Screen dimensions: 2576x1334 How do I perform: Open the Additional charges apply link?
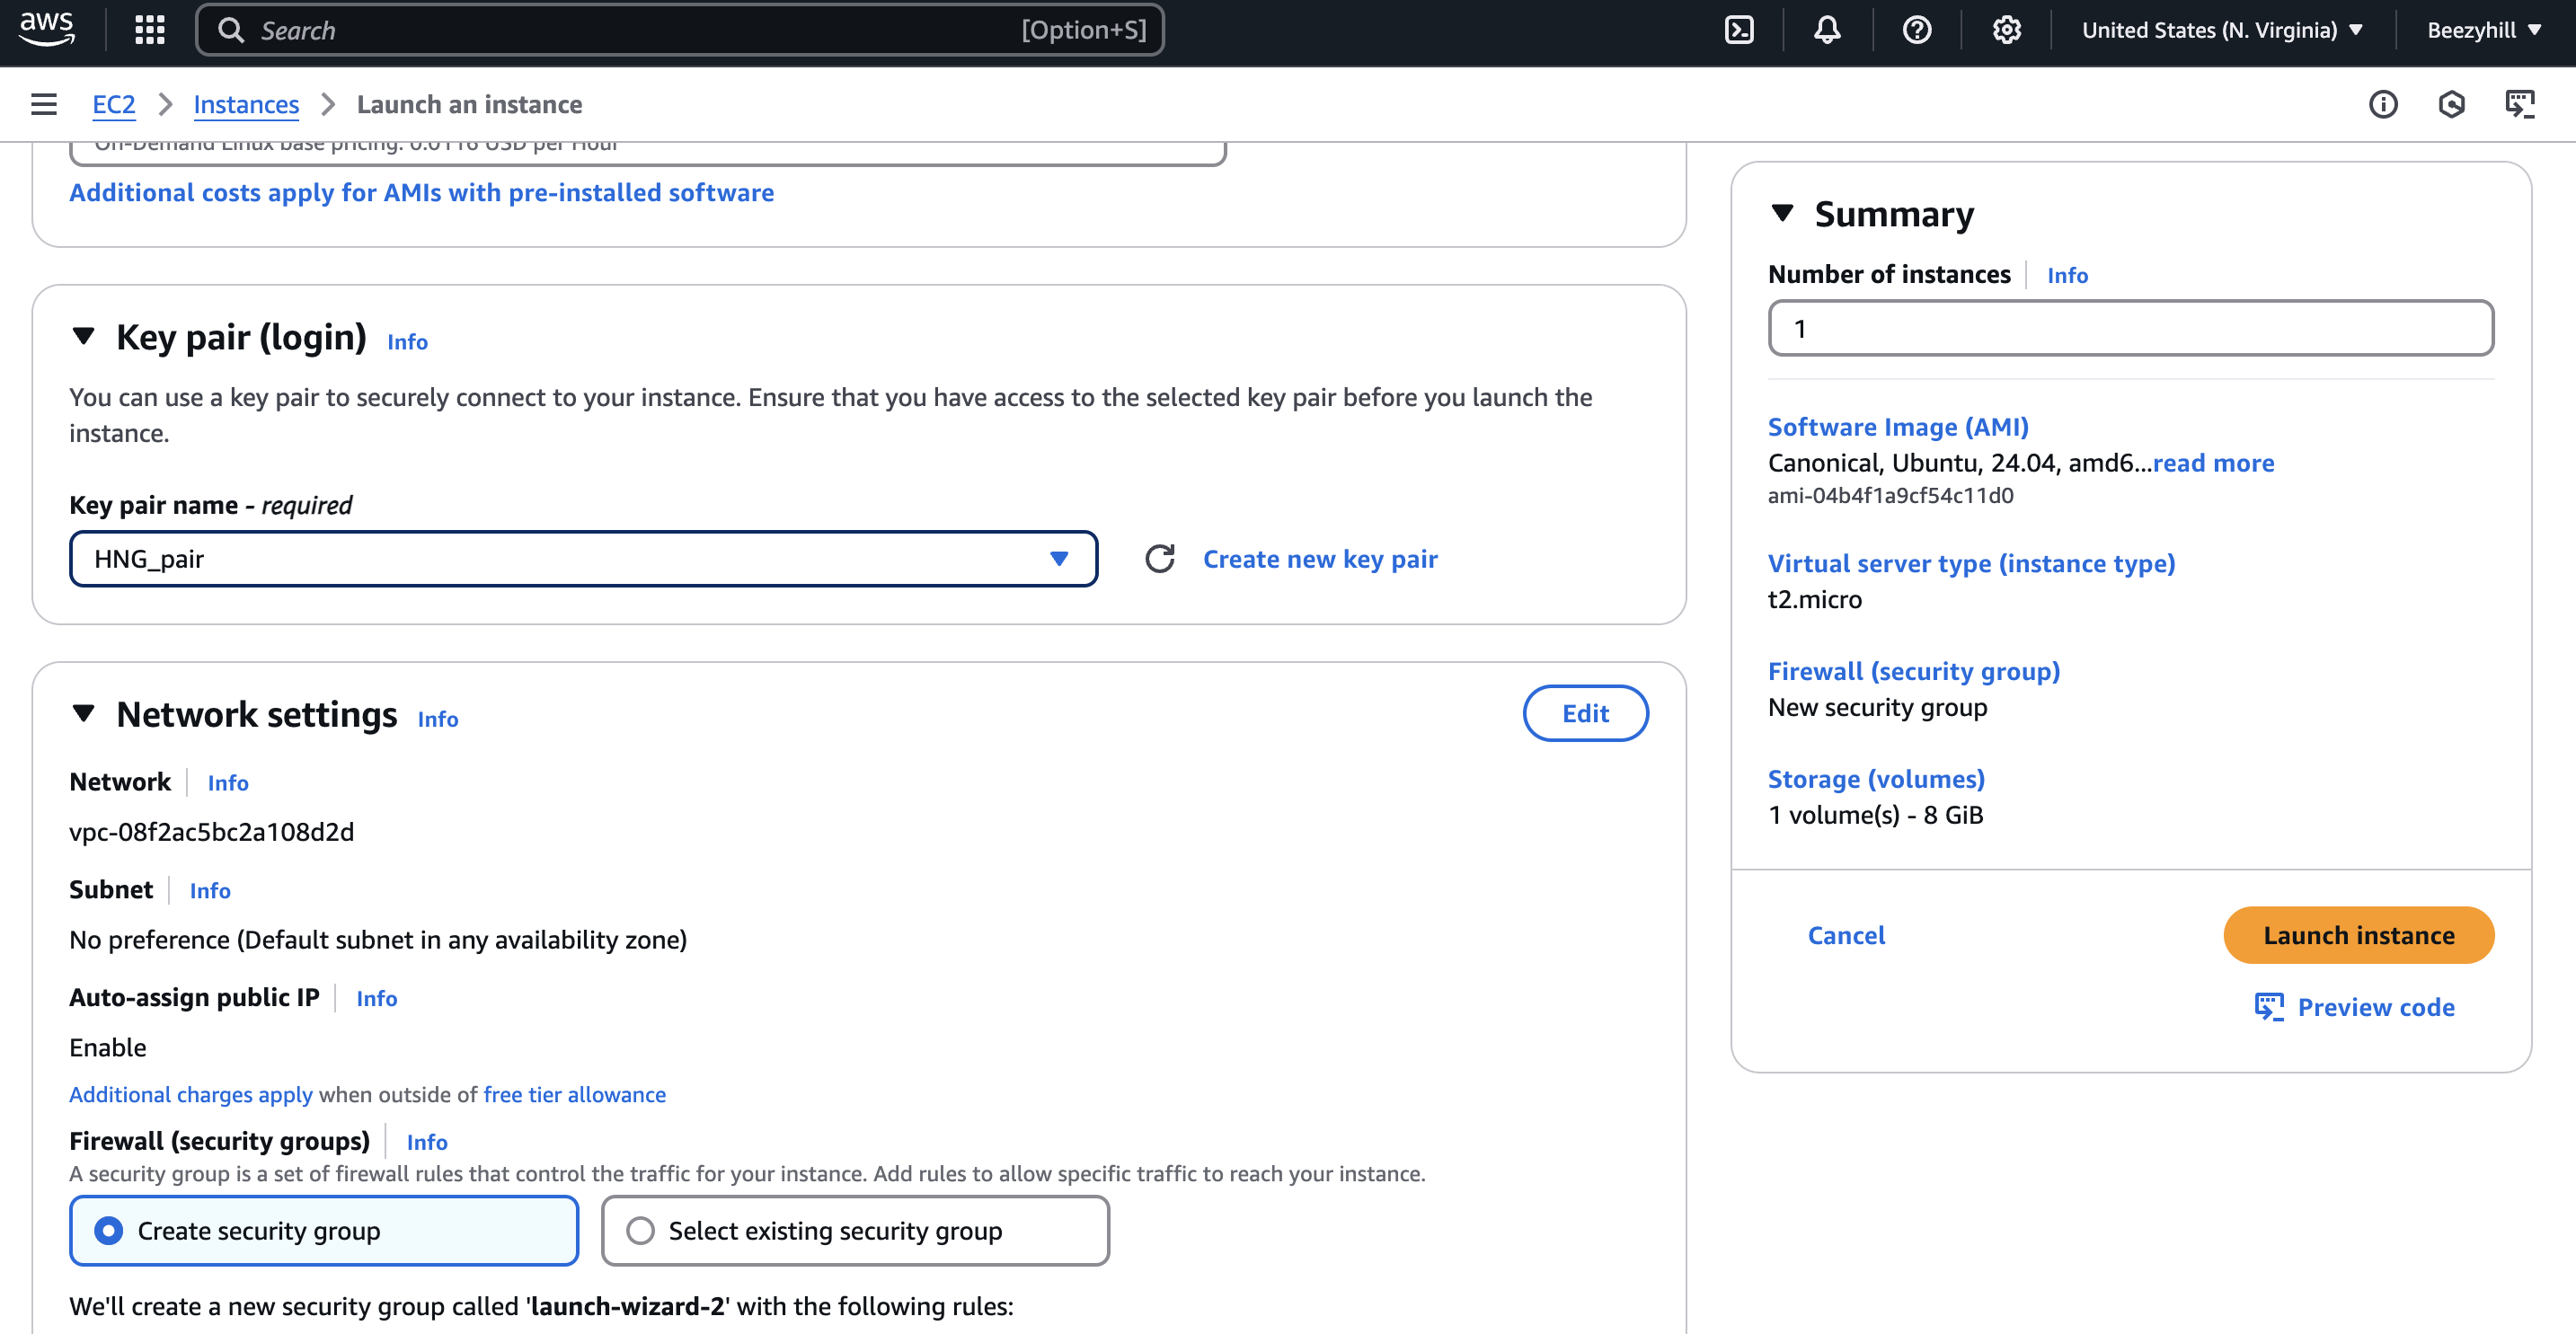click(191, 1095)
